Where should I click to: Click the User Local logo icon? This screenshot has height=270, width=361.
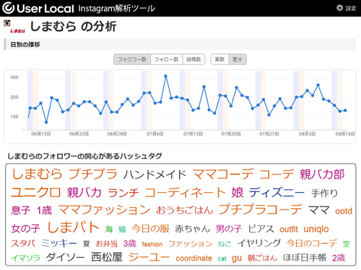click(x=8, y=8)
